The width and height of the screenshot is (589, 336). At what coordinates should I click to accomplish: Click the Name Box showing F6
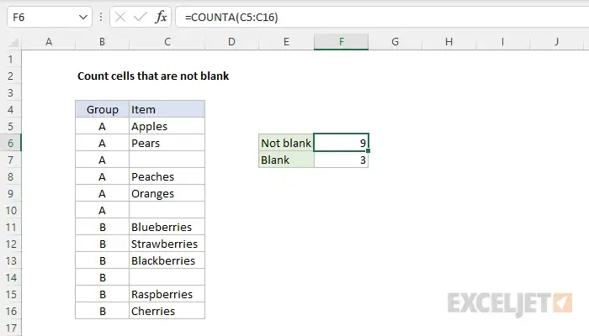click(x=38, y=17)
